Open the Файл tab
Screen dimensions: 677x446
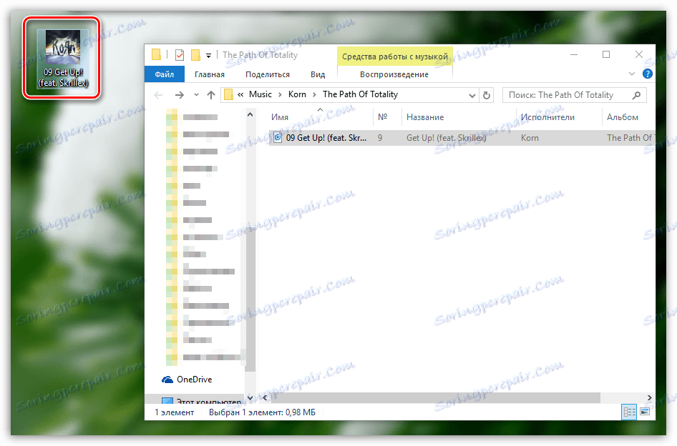165,74
